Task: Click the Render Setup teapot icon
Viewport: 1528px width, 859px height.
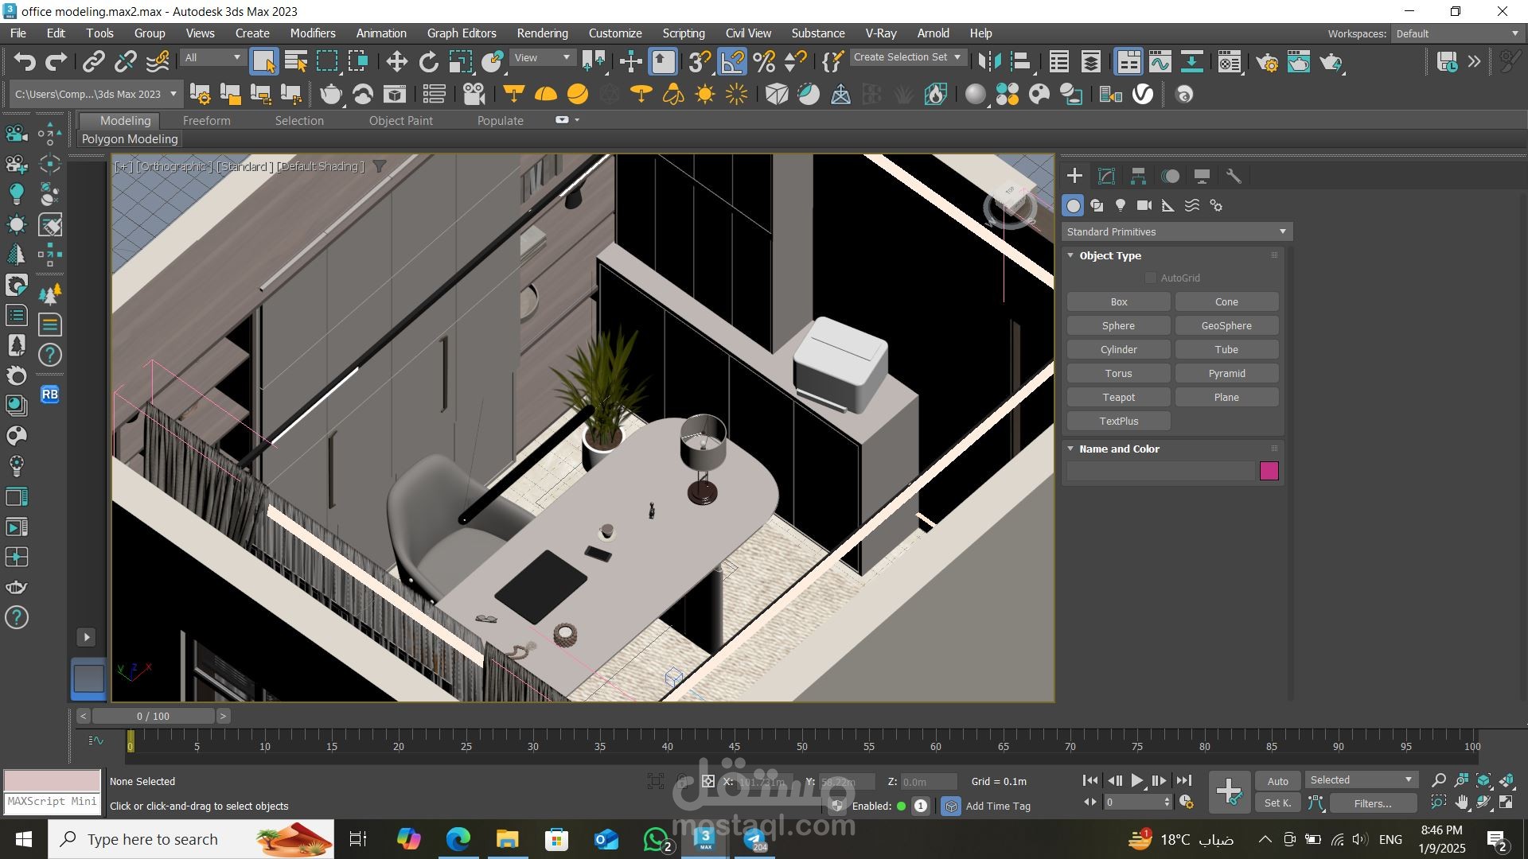Action: (1267, 61)
